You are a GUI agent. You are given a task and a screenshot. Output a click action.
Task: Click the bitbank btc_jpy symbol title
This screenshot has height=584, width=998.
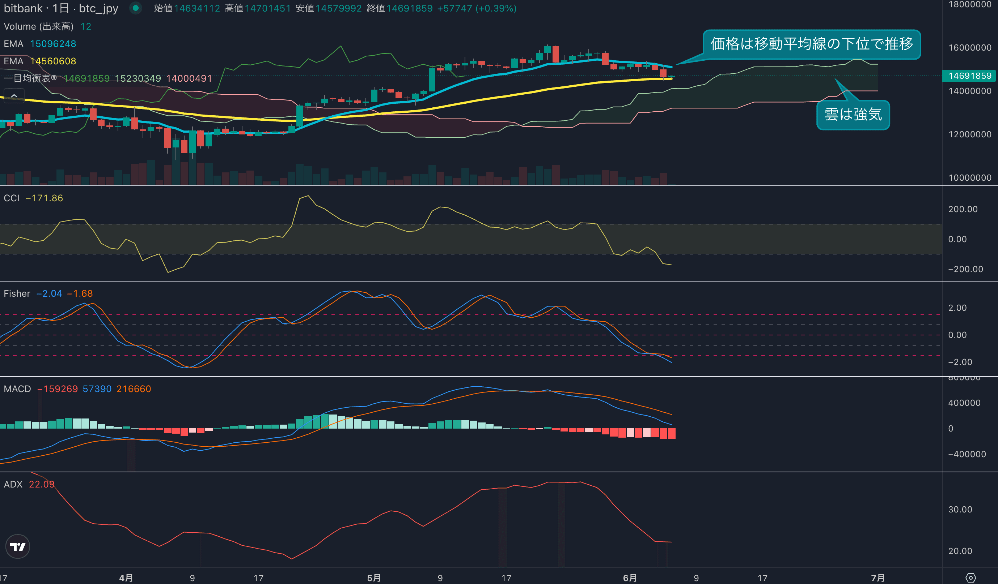[61, 8]
